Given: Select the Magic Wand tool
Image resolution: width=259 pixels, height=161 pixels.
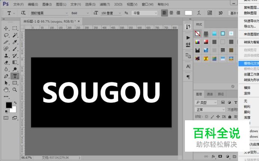Looking at the screenshot, I should (x=15, y=35).
